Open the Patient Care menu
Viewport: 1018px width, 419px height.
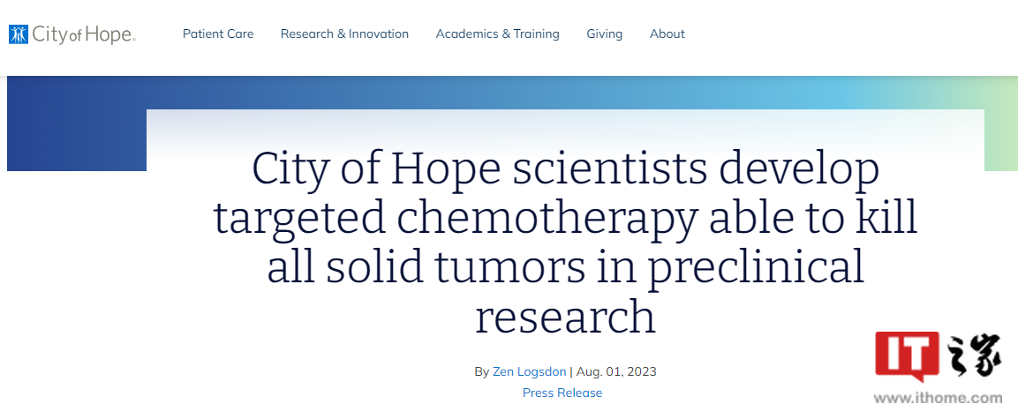tap(218, 34)
